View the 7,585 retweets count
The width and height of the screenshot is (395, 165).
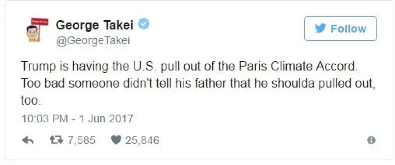coord(81,141)
